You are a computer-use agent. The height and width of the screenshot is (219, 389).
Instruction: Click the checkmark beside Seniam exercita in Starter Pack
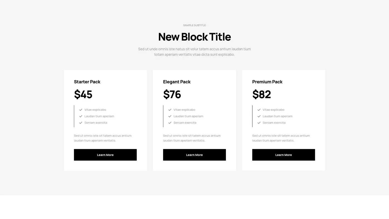[81, 123]
